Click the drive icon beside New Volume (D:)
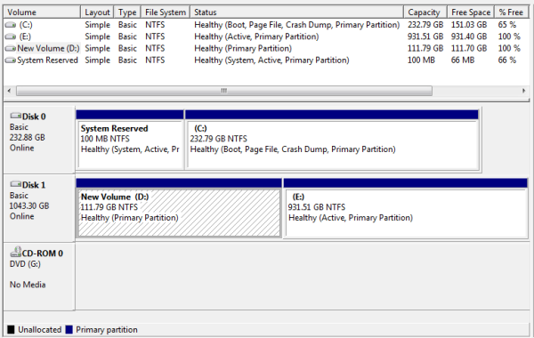The width and height of the screenshot is (534, 338). pos(11,48)
